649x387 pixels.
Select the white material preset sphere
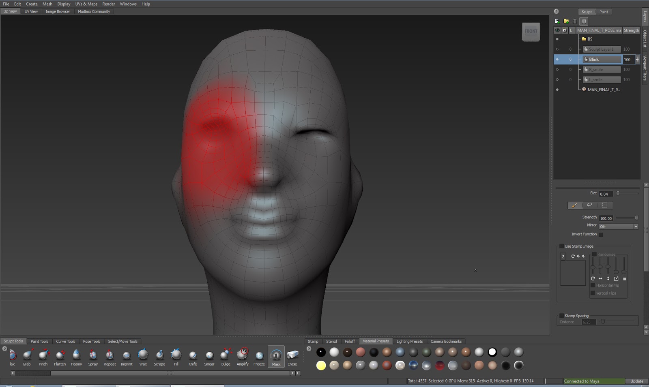[493, 353]
